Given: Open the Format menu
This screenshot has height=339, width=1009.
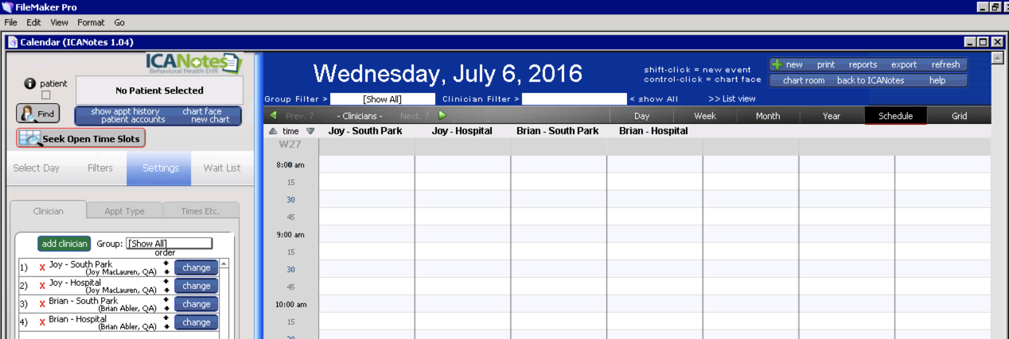Looking at the screenshot, I should pyautogui.click(x=91, y=23).
